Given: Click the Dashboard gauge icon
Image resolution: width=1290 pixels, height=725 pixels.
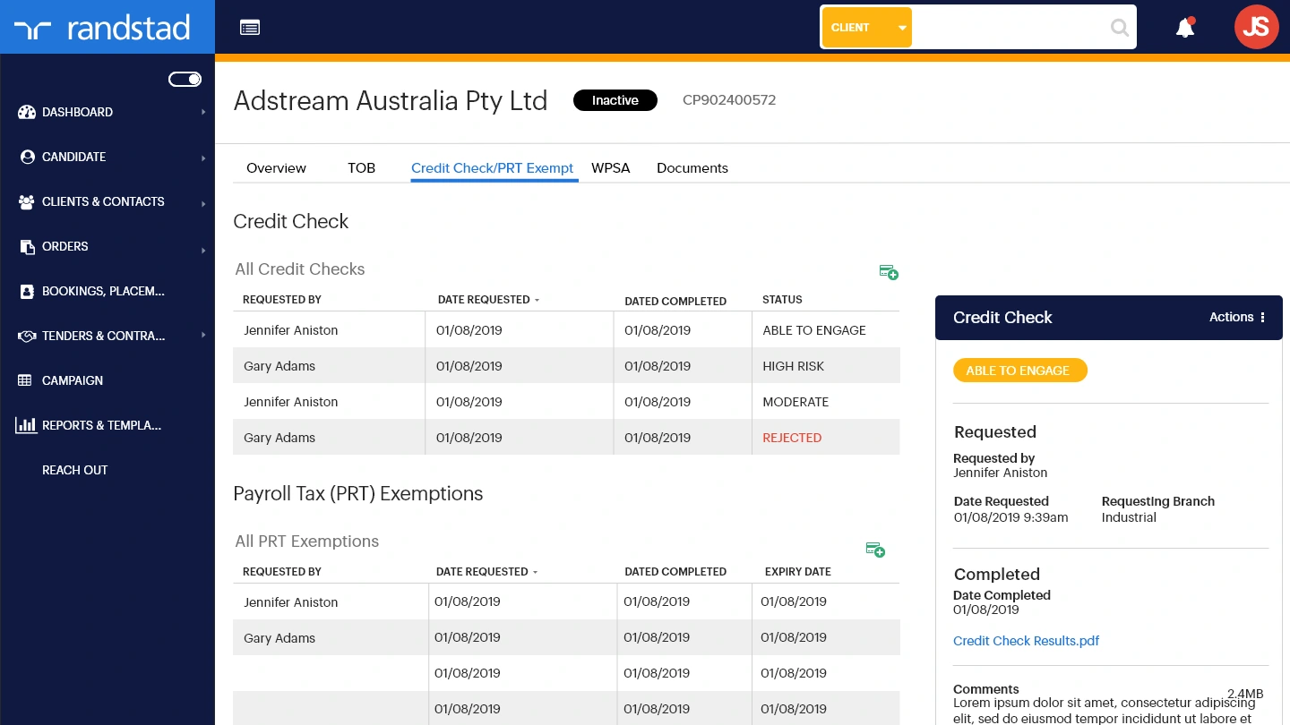Looking at the screenshot, I should [x=27, y=112].
